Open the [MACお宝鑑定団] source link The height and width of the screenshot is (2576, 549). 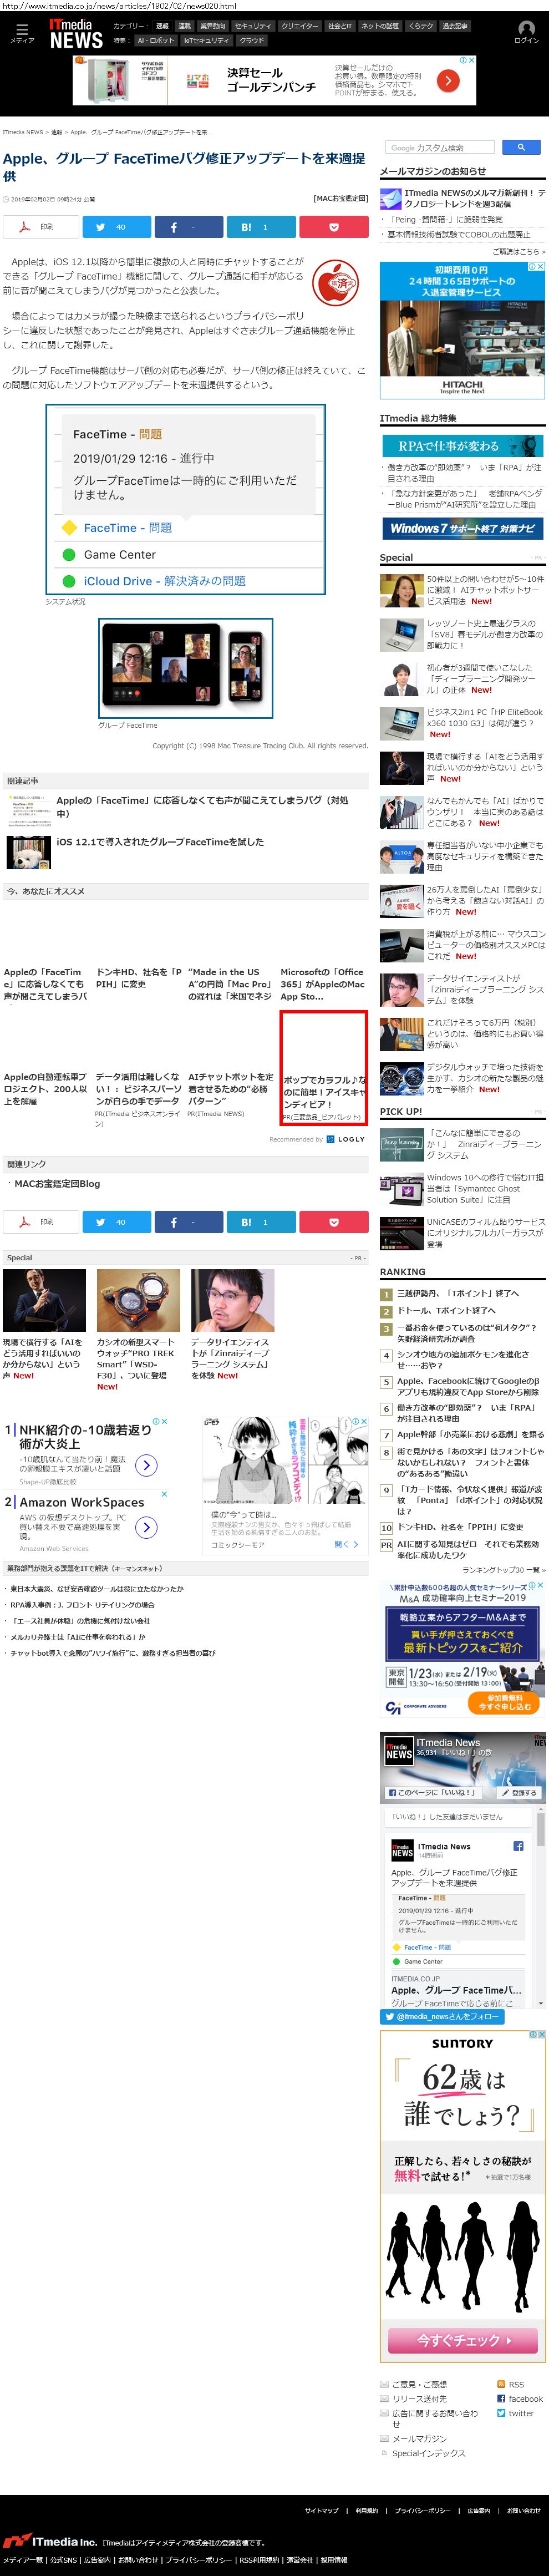point(340,199)
